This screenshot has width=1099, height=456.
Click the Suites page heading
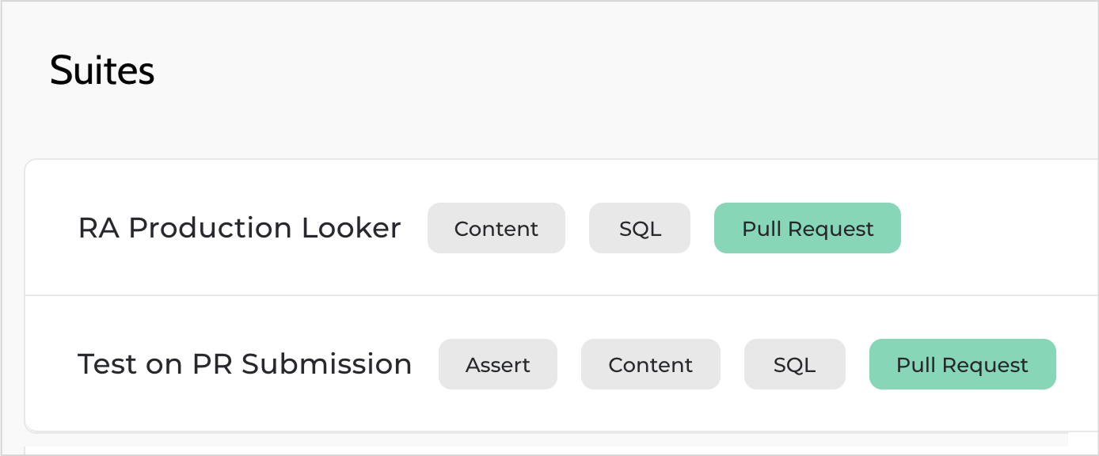102,70
